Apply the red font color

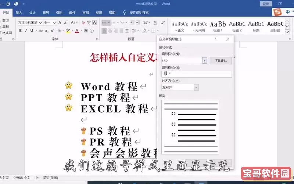[x=77, y=31]
